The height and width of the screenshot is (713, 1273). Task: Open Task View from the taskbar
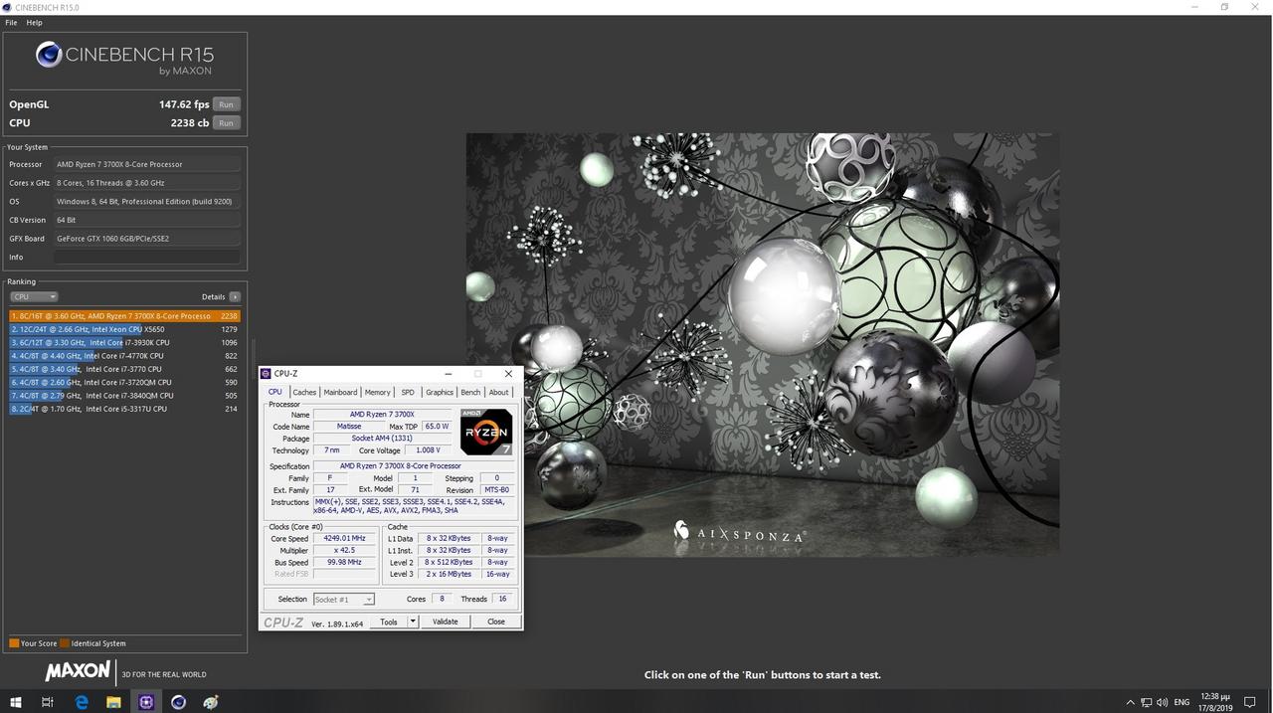tap(47, 702)
